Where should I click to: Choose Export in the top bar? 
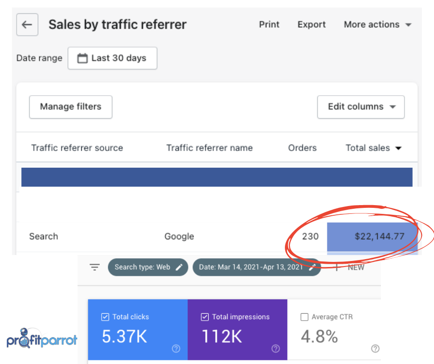[x=311, y=25]
